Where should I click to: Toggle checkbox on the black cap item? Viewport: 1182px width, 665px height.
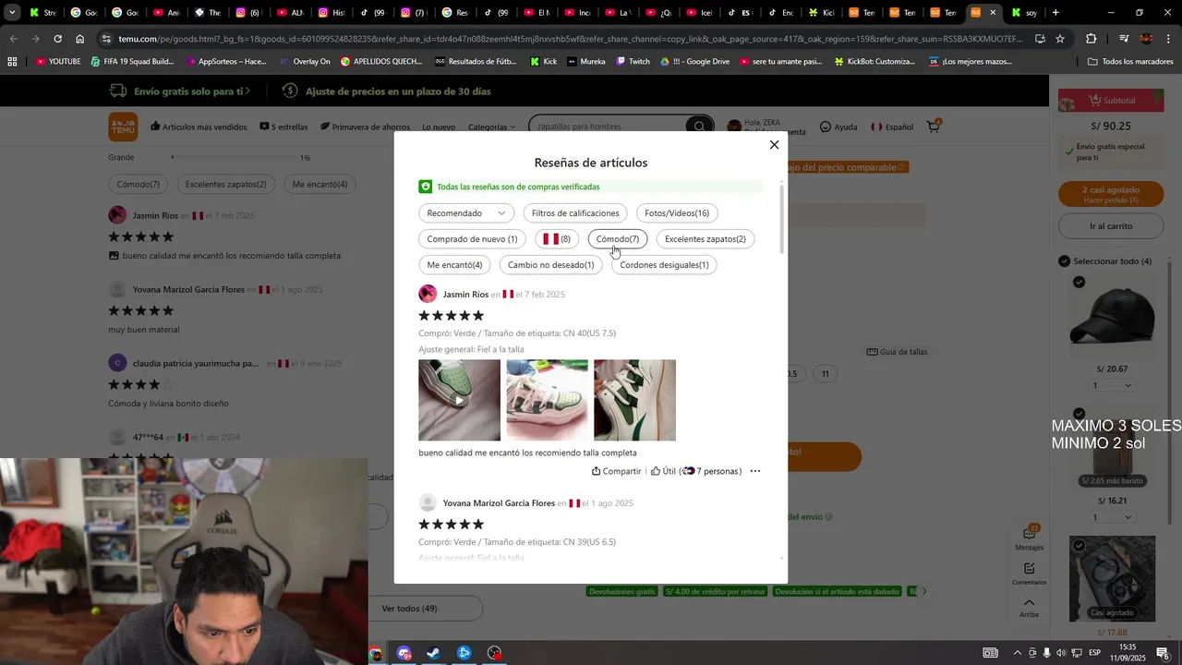(x=1079, y=282)
